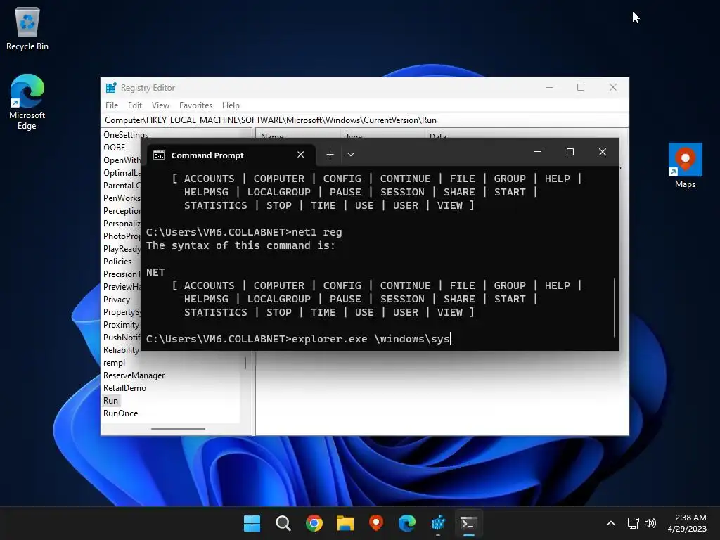
Task: Open the Recycle Bin desktop icon
Action: click(x=27, y=28)
